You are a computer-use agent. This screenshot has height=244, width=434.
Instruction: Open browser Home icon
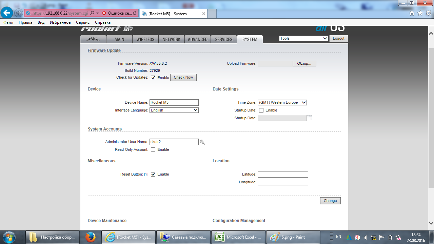click(412, 13)
